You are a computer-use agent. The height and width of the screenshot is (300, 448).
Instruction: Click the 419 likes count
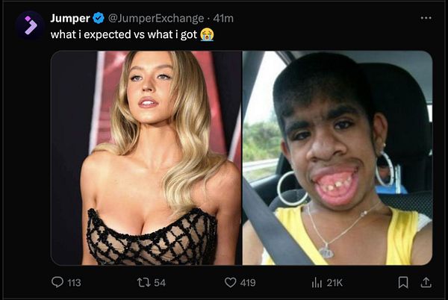click(x=248, y=283)
